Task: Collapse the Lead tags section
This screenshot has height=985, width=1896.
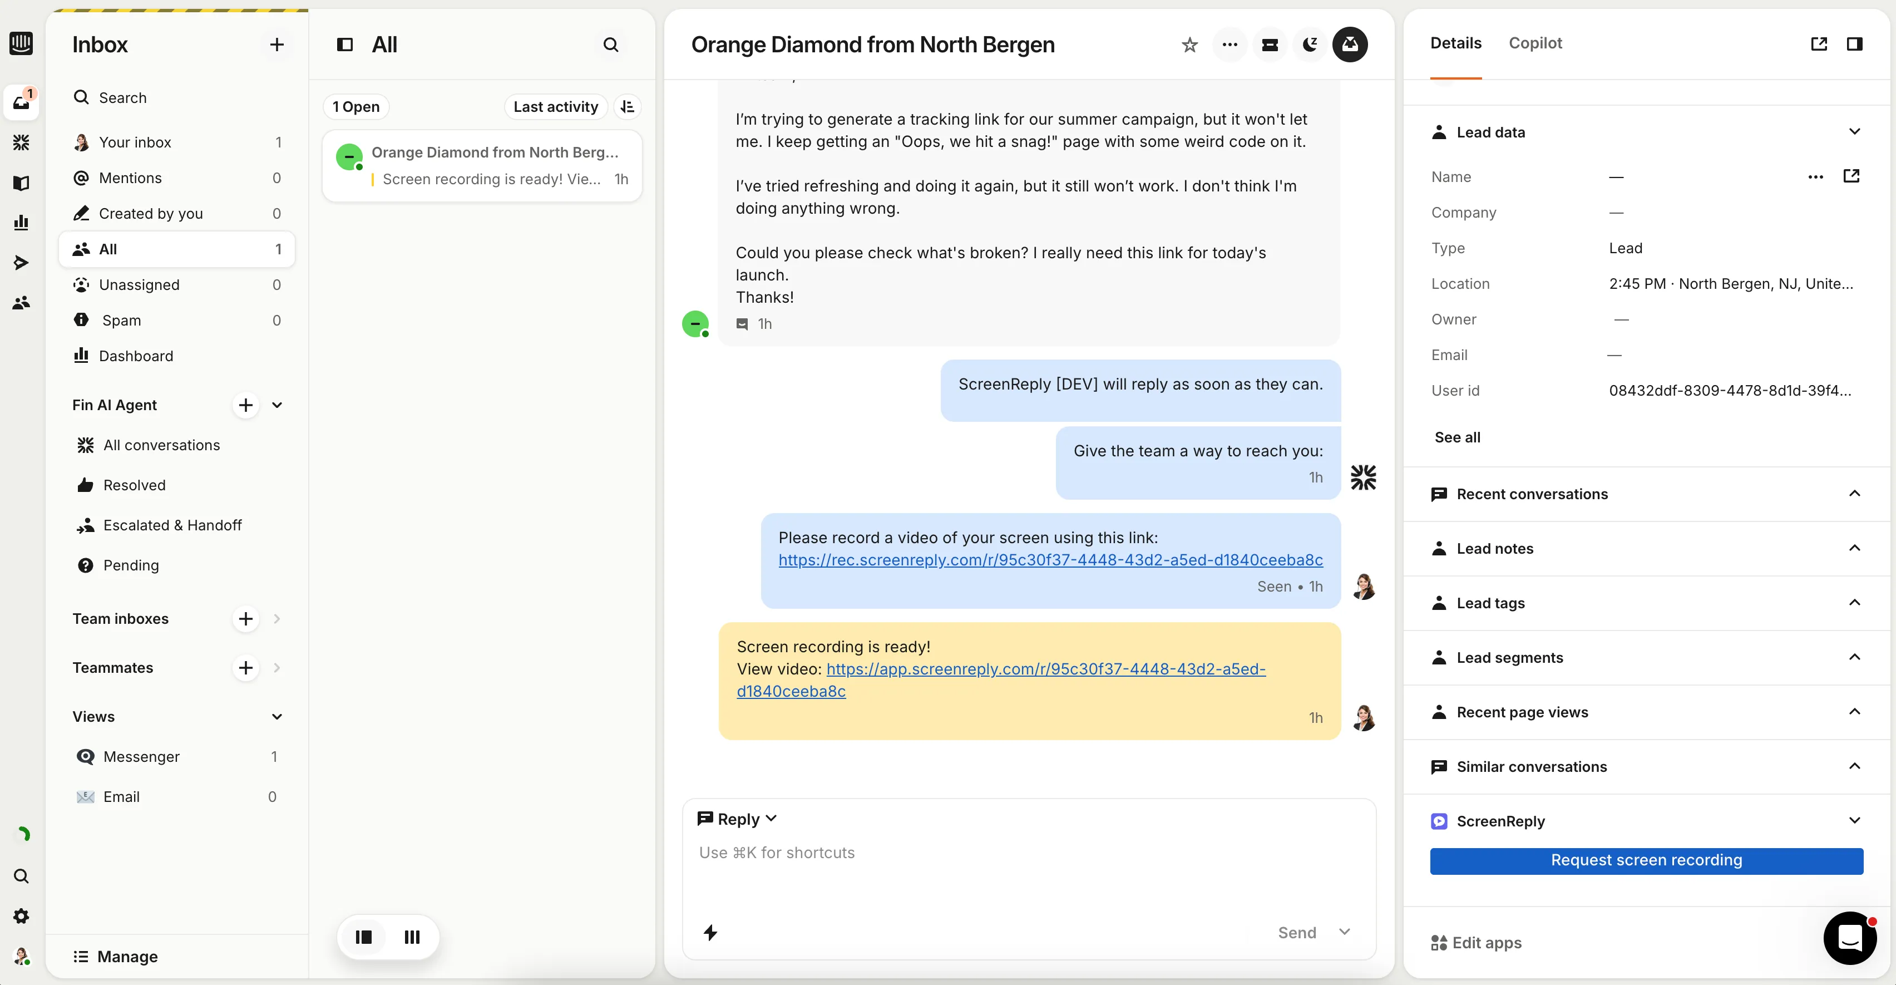Action: tap(1855, 602)
